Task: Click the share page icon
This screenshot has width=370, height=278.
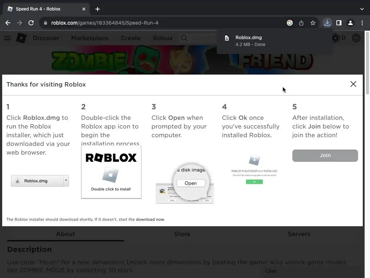Action: pyautogui.click(x=301, y=23)
